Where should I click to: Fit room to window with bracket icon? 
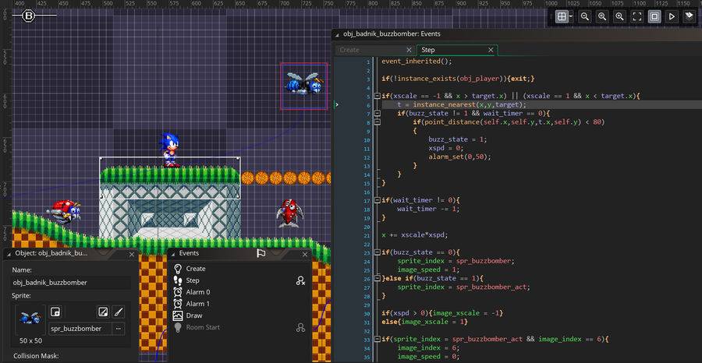[637, 17]
